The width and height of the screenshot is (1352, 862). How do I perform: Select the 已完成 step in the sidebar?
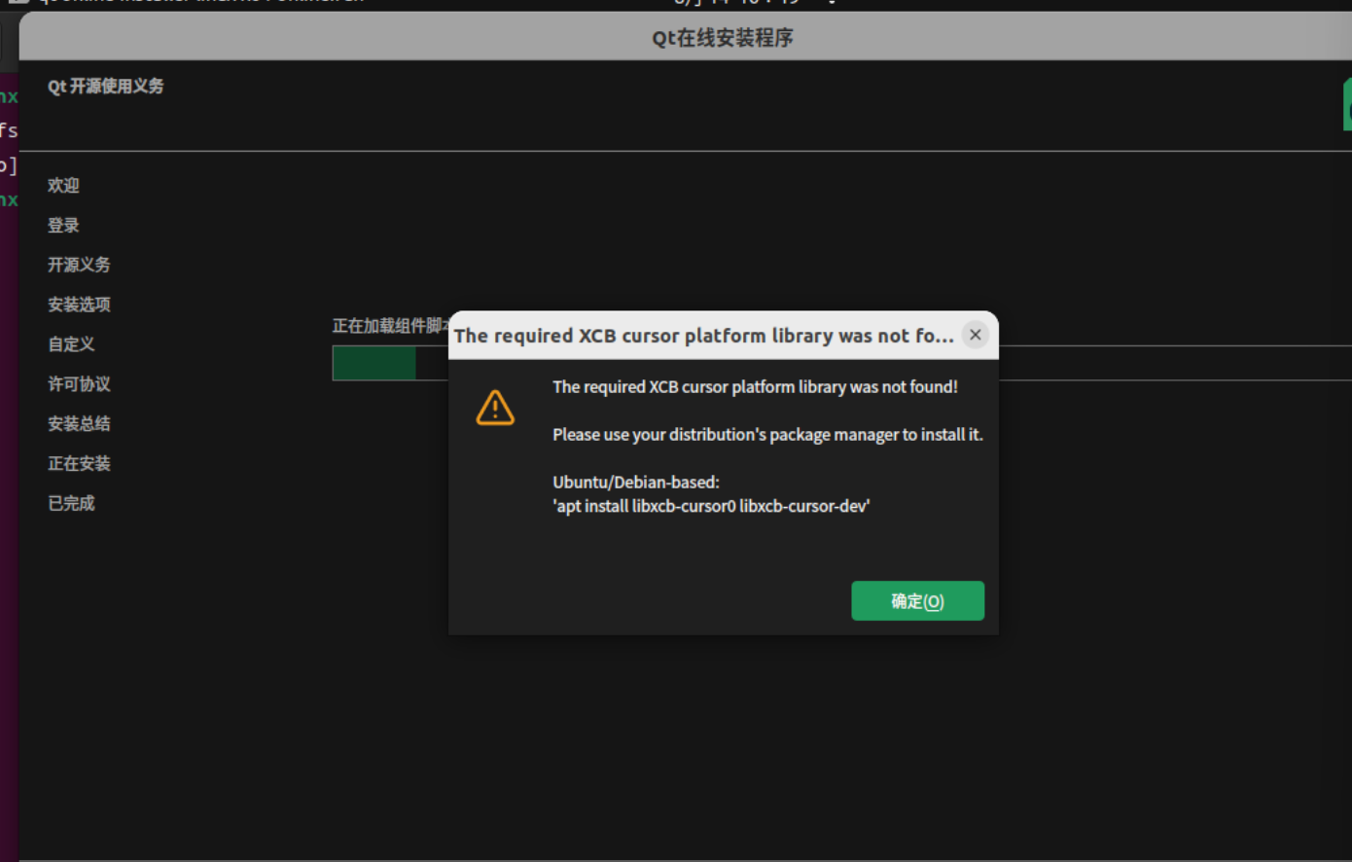[x=71, y=503]
